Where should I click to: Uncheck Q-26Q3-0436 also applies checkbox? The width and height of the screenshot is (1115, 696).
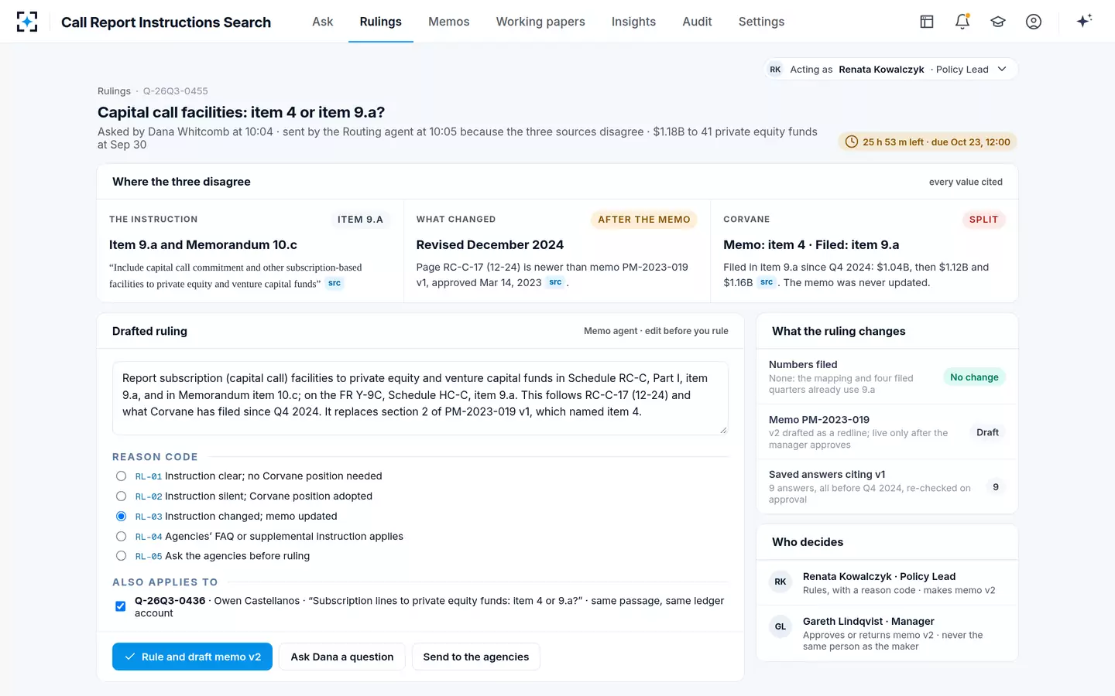click(x=121, y=606)
